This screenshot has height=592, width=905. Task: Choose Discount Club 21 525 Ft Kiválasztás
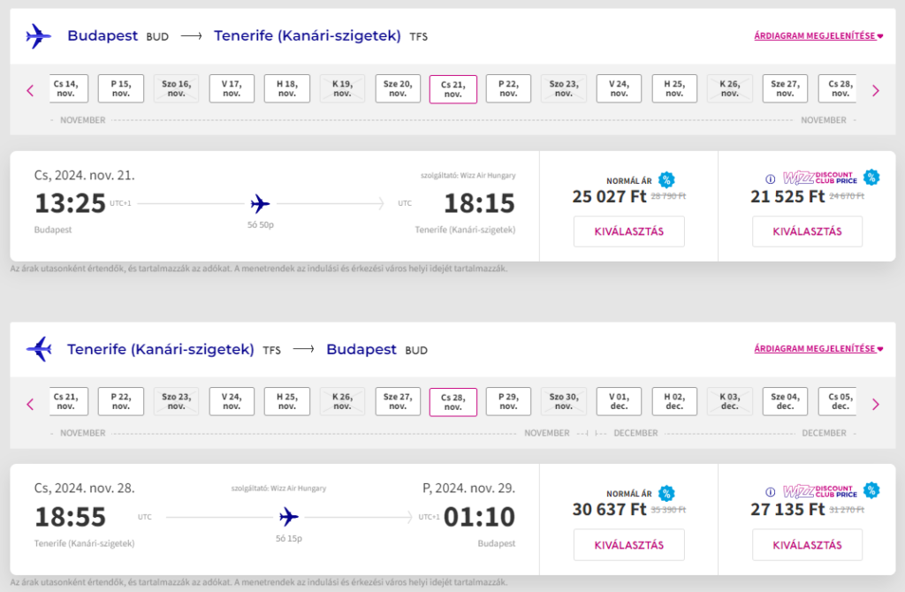(x=808, y=231)
